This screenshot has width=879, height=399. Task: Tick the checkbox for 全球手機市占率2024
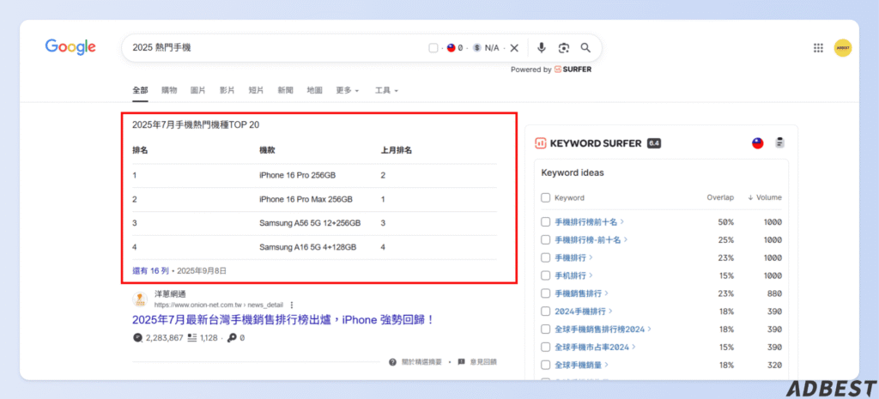click(x=545, y=347)
